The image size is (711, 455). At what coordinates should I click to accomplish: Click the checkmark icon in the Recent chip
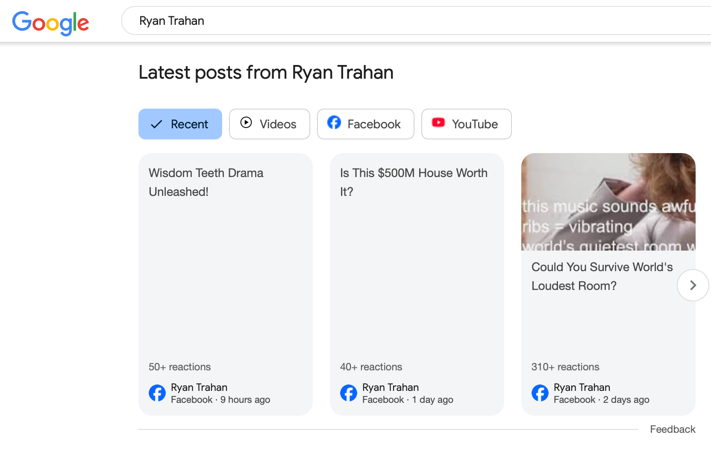click(x=156, y=124)
